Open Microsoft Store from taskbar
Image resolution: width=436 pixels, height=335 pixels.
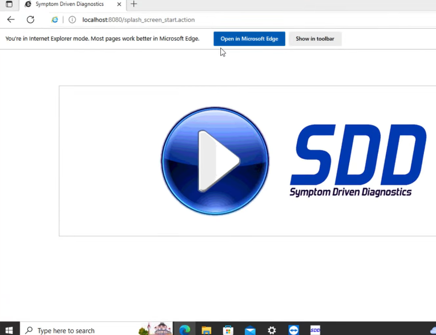(x=228, y=330)
